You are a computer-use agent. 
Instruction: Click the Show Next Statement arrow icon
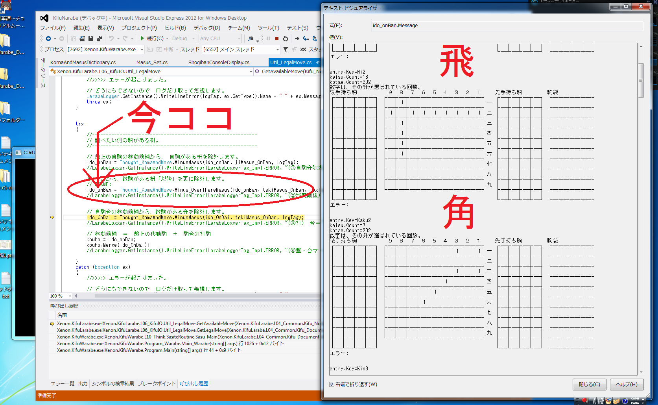297,39
